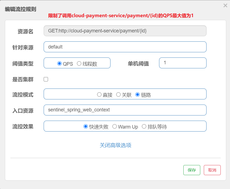Select the 线程数 threshold type
Screen dimensions: 230x189
point(79,63)
